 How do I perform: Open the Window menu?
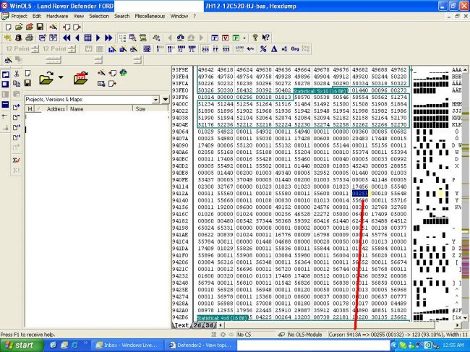179,16
